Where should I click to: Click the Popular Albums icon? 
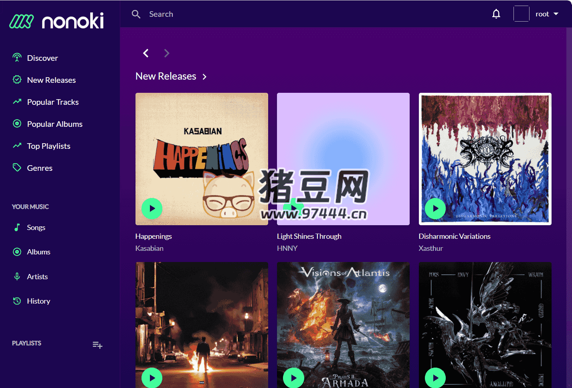pyautogui.click(x=17, y=124)
